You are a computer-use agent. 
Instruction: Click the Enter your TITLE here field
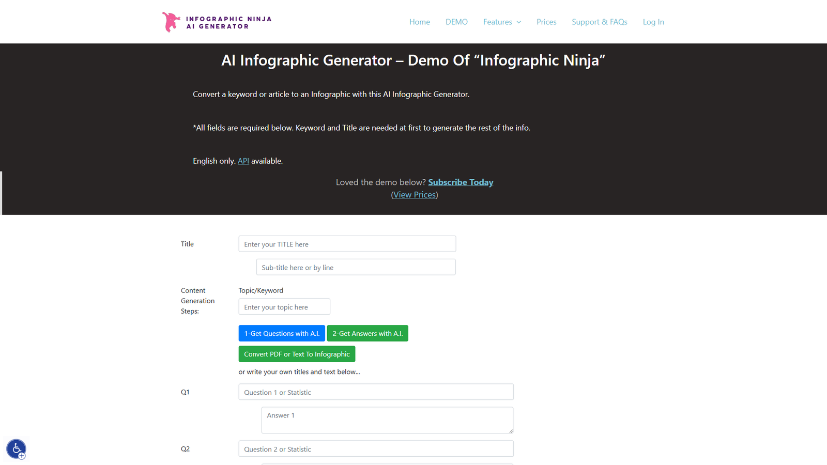point(347,243)
